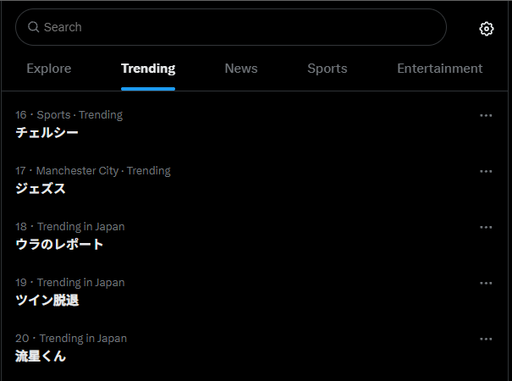Image resolution: width=512 pixels, height=381 pixels.
Task: Click '20 · Trending in Japan' label
Action: [x=71, y=339]
